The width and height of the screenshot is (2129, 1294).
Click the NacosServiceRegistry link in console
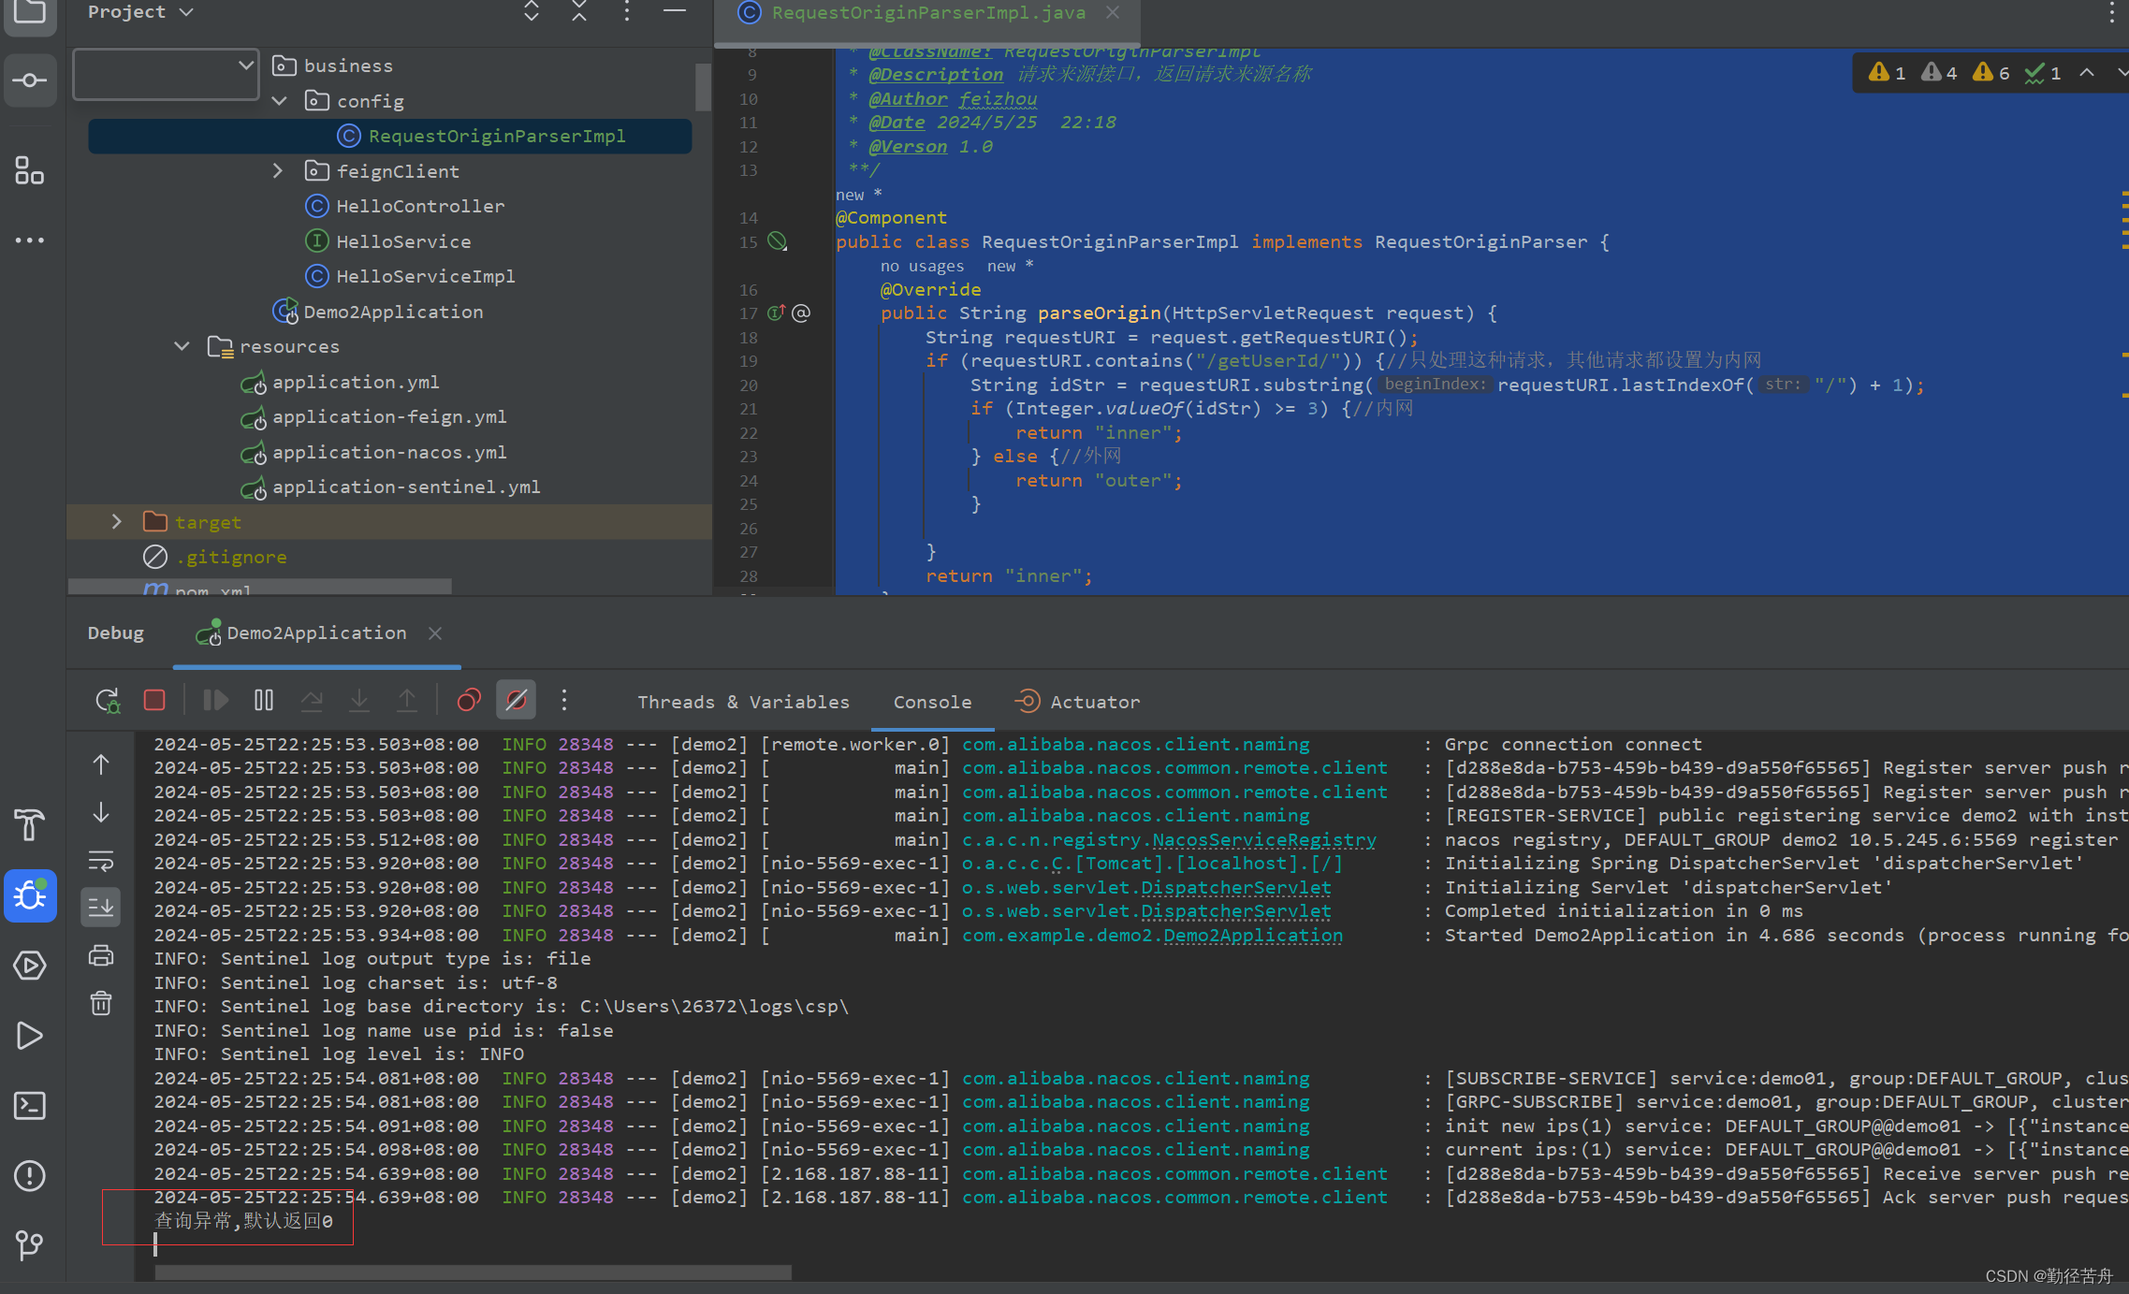pyautogui.click(x=1263, y=839)
